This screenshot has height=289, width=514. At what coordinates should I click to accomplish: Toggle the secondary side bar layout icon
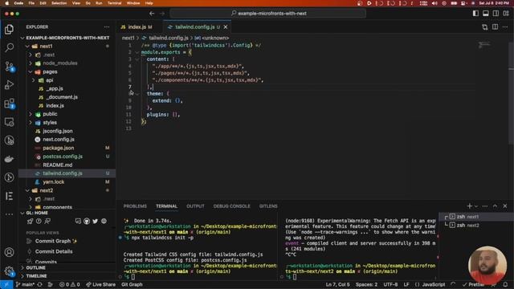click(496, 14)
